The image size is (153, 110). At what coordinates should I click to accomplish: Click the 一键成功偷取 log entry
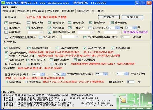click(50, 98)
